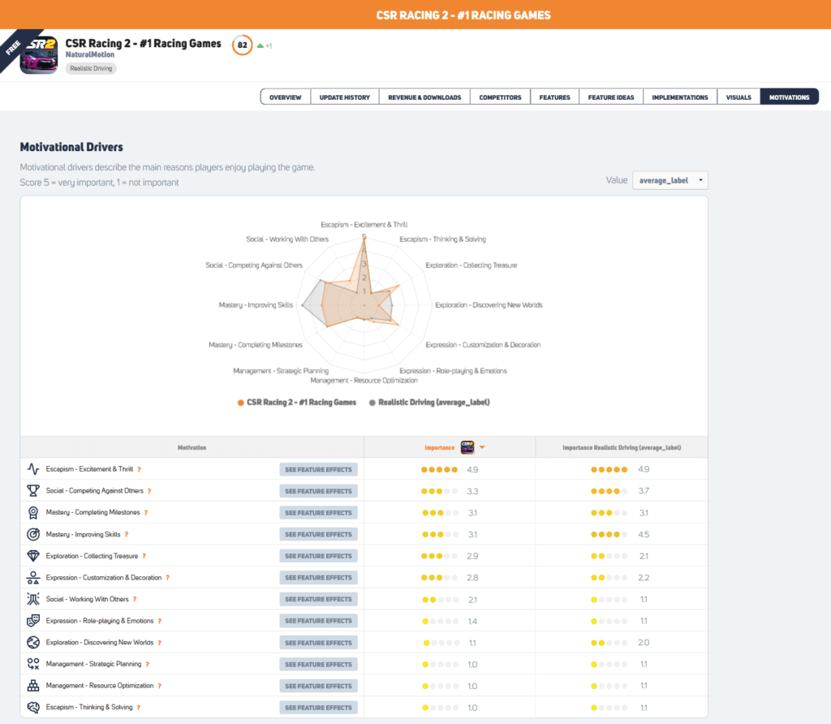The width and height of the screenshot is (831, 724).
Task: Open the Implementations tab
Action: [680, 97]
